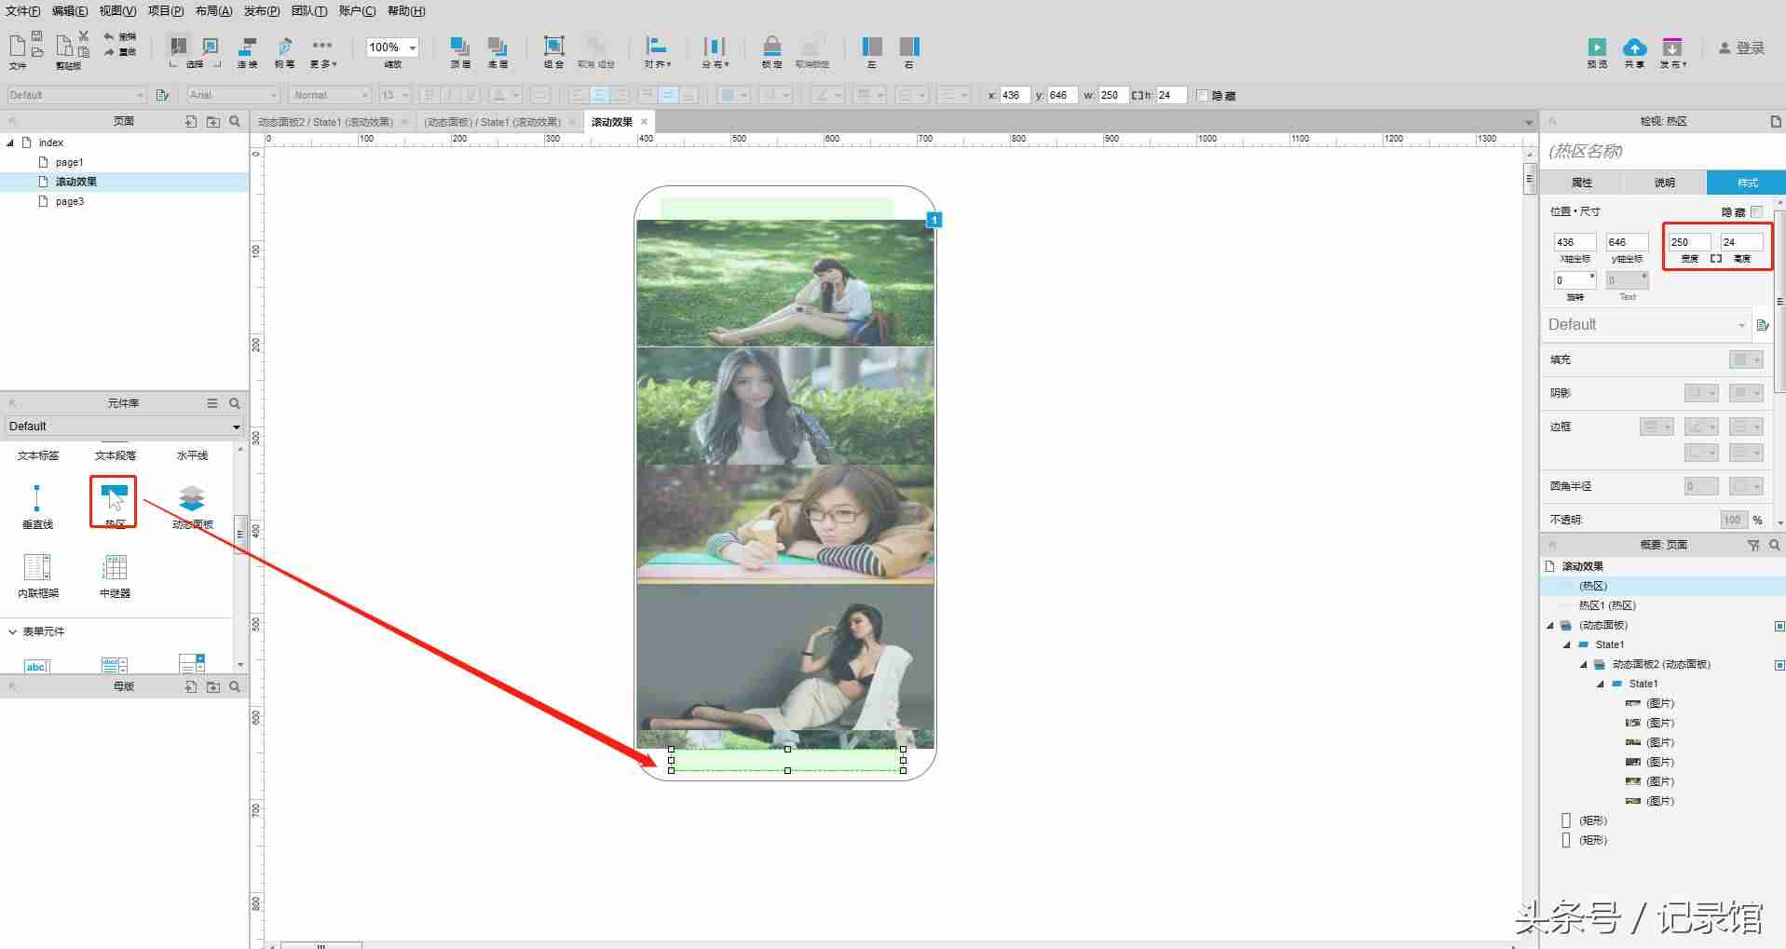Open the 文件(F) menu
Screen dimensions: 1786x949
(23, 11)
